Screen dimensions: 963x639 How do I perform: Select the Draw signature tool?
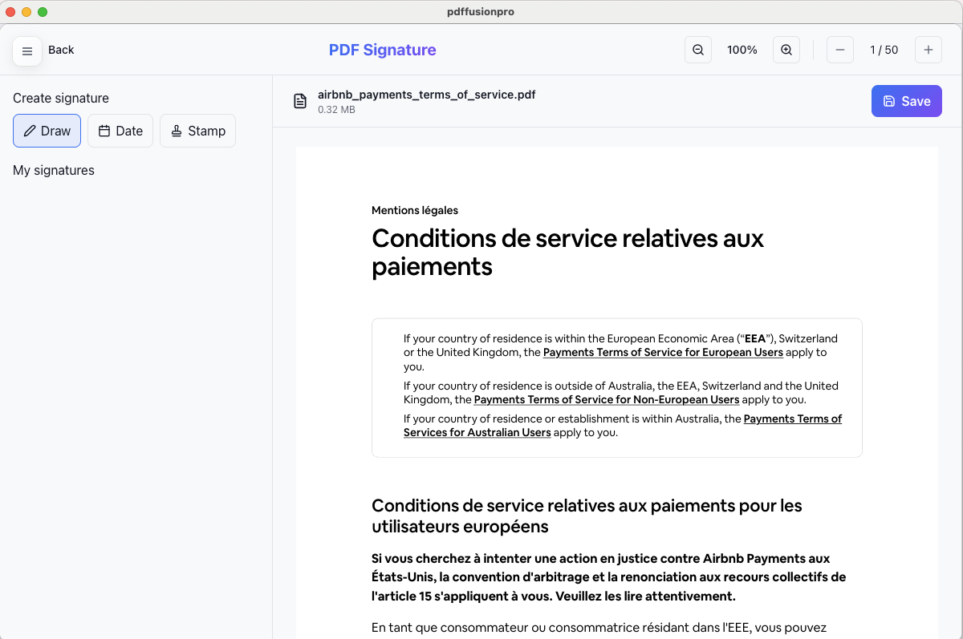[x=47, y=131]
